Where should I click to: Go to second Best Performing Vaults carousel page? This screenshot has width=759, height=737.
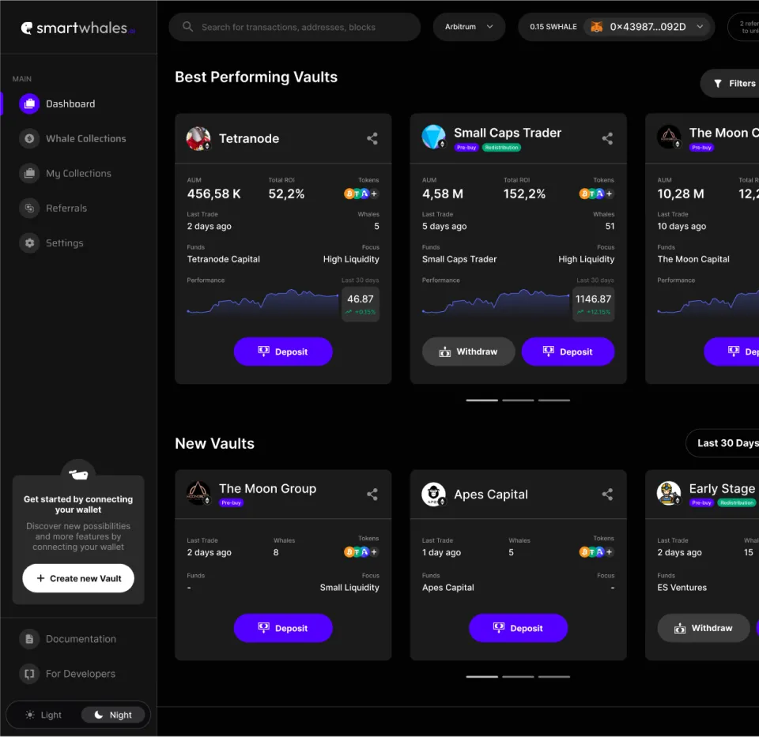518,400
